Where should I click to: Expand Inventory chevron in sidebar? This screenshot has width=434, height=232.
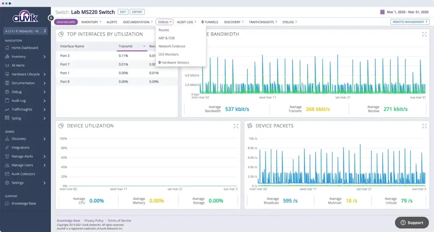tap(44, 57)
